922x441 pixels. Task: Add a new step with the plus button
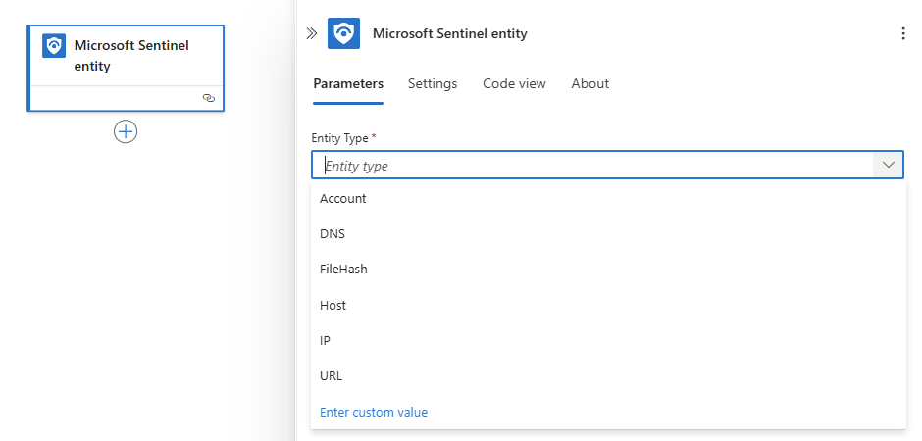126,131
